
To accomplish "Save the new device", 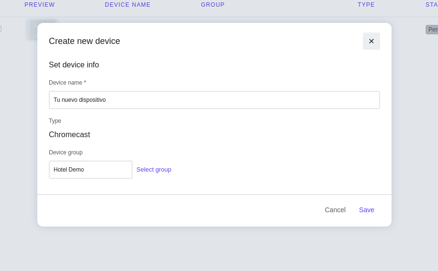I will pyautogui.click(x=366, y=210).
